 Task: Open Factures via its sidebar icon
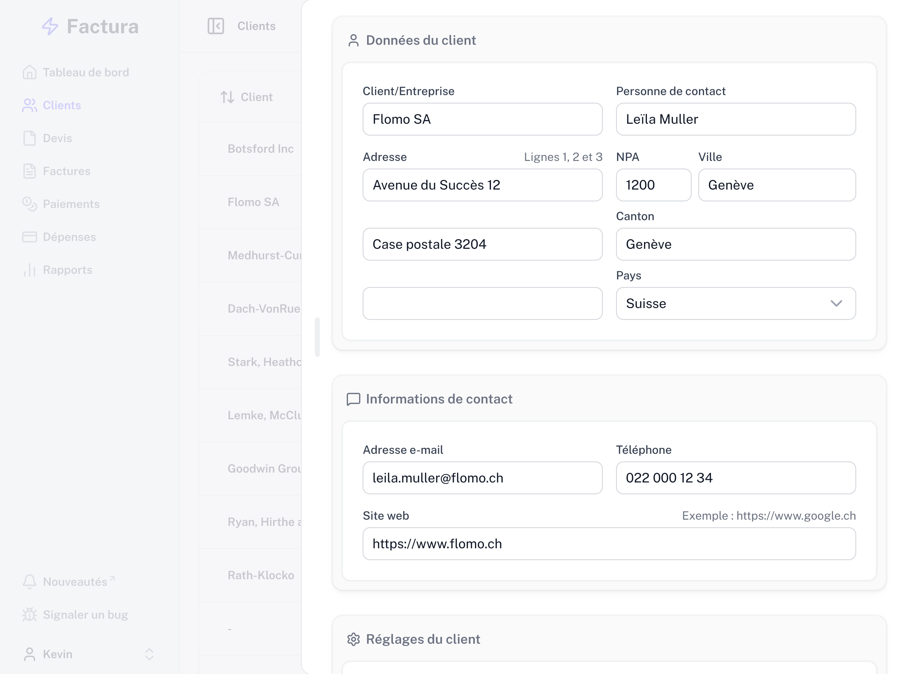tap(30, 171)
